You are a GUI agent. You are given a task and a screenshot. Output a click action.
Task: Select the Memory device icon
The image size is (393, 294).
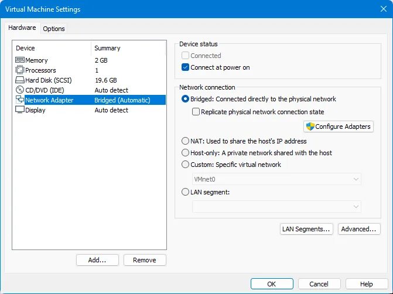pyautogui.click(x=20, y=60)
